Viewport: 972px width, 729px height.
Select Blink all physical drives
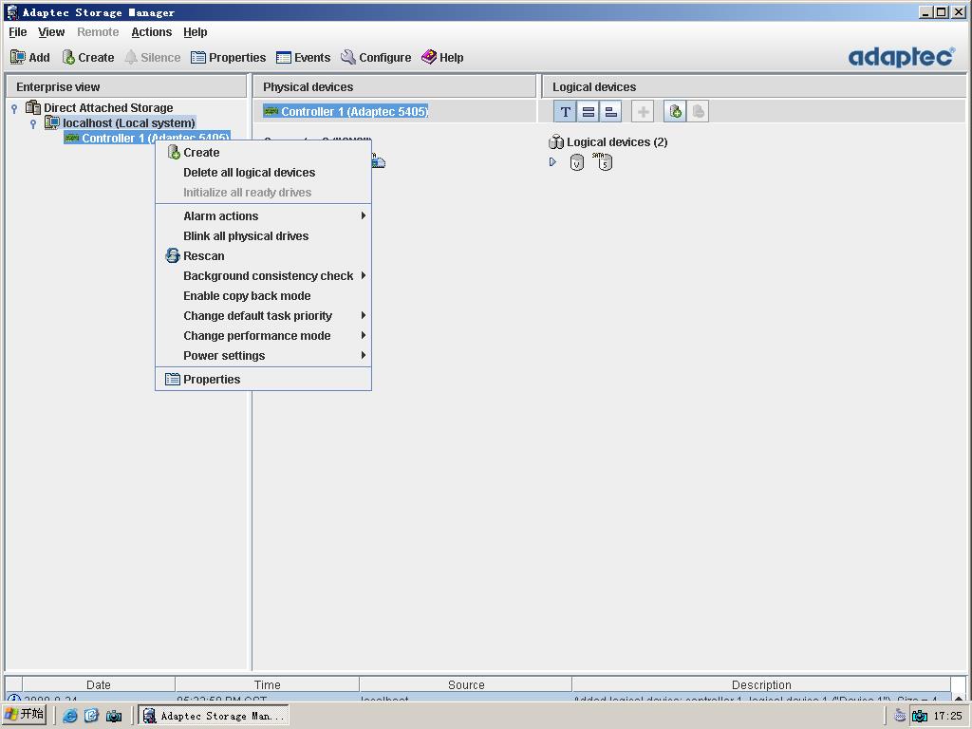click(x=246, y=236)
